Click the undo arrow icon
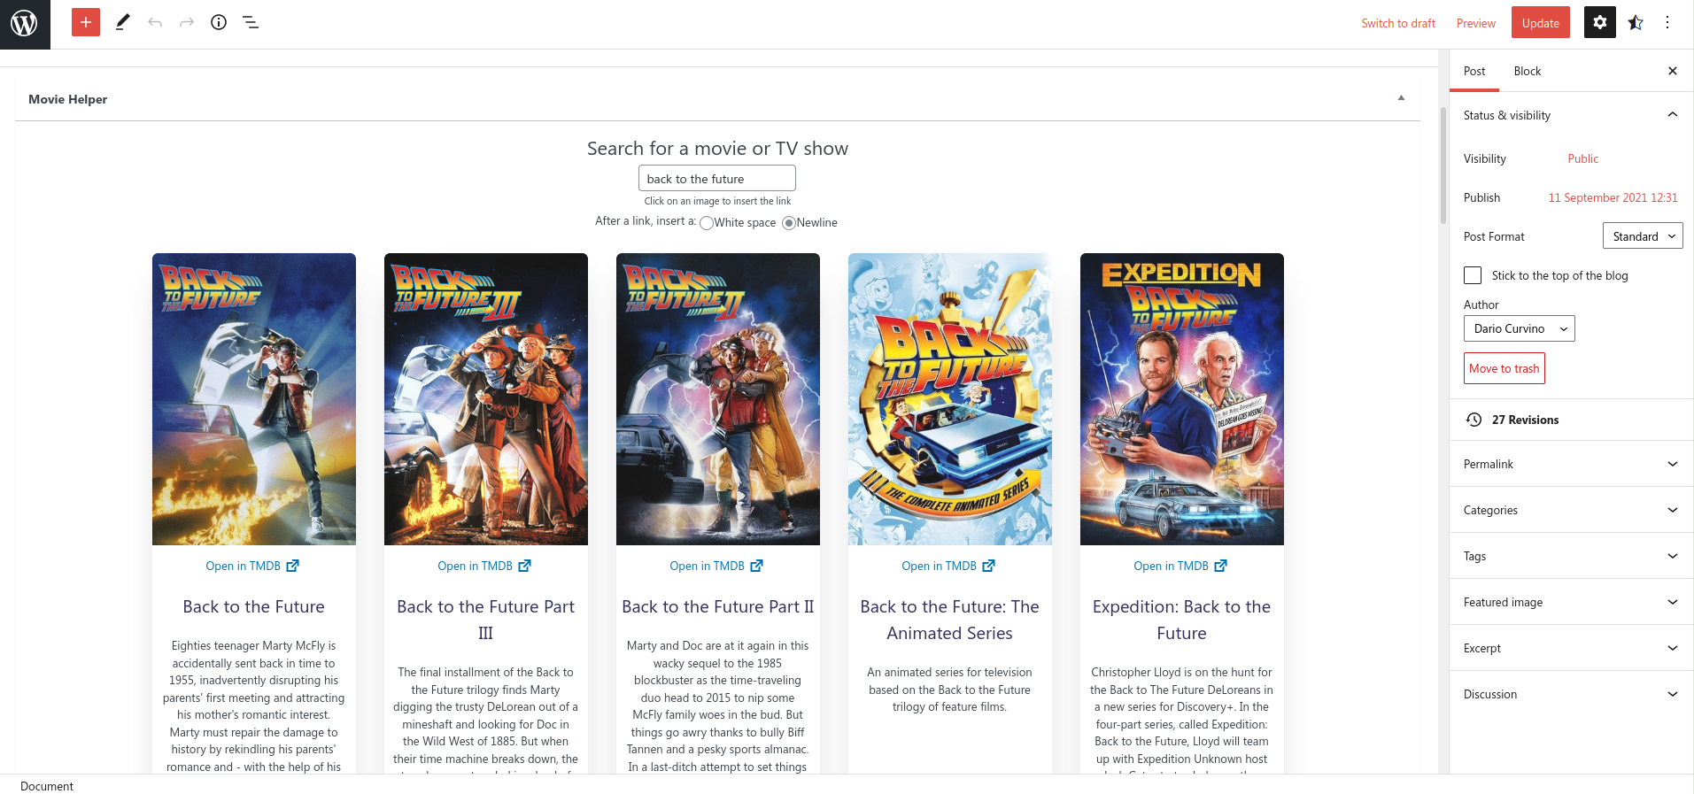Screen dimensions: 1694x794 (x=155, y=22)
